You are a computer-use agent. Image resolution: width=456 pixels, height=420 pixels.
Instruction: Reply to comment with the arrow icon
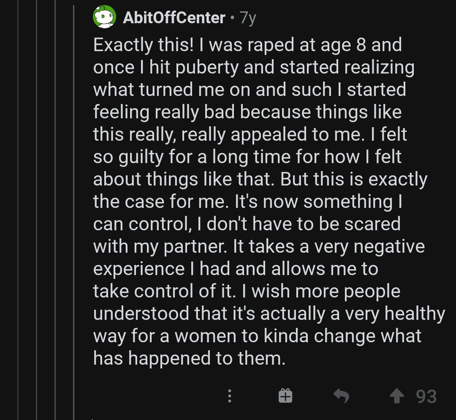click(341, 396)
